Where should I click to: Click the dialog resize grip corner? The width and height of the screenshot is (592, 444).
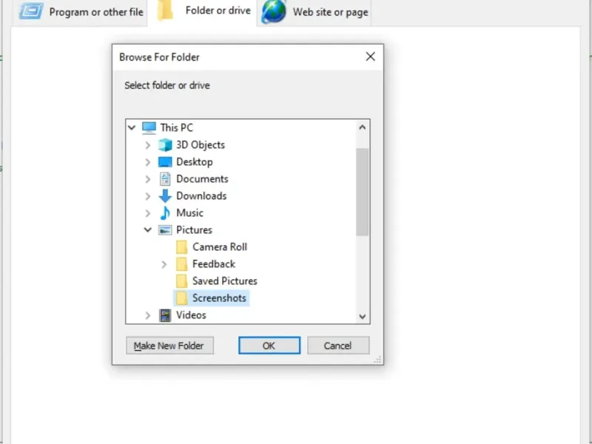tap(378, 360)
